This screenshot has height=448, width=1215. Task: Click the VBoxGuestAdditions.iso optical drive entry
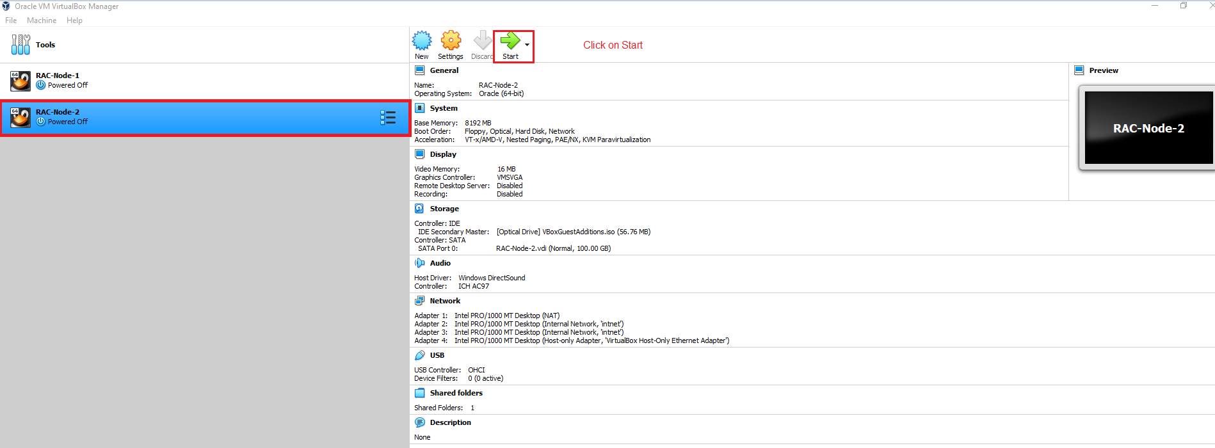[574, 232]
